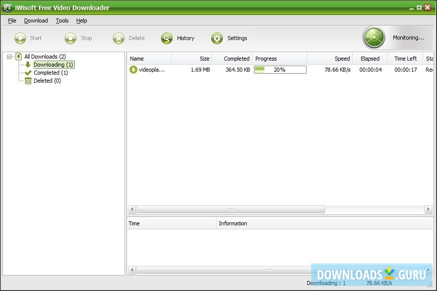Image resolution: width=437 pixels, height=291 pixels.
Task: Click the Speed column header
Action: tap(342, 58)
